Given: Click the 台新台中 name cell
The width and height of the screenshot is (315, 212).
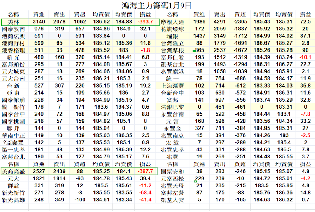Looking at the screenshot, I should click(172, 93).
